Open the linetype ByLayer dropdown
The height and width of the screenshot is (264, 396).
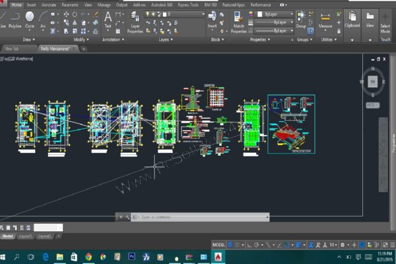coord(274,31)
